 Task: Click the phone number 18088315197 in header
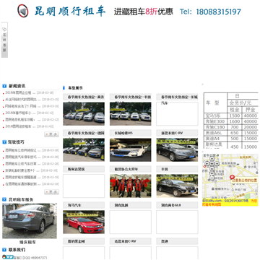[218, 12]
